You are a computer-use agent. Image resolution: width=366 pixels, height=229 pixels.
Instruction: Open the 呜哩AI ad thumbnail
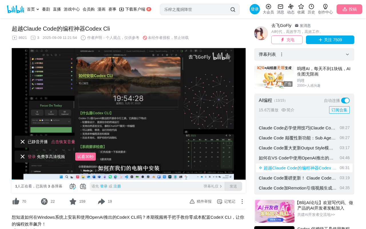274,77
